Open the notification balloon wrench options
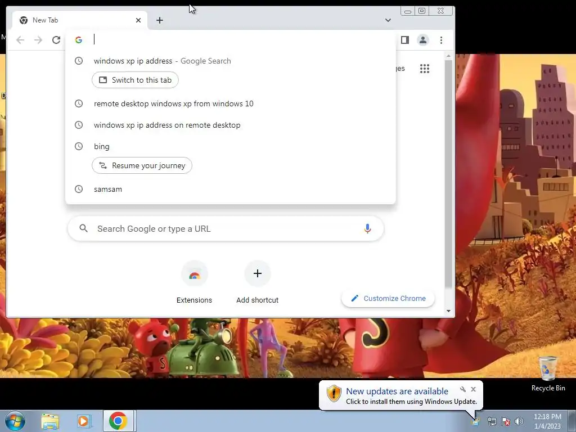Viewport: 576px width, 432px height. (x=463, y=389)
